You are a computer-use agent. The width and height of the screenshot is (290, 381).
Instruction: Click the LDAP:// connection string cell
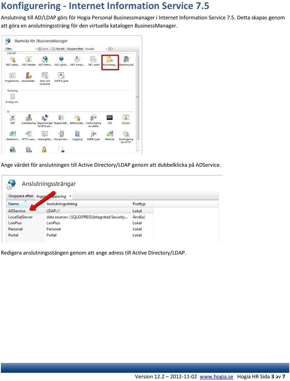coord(53,211)
